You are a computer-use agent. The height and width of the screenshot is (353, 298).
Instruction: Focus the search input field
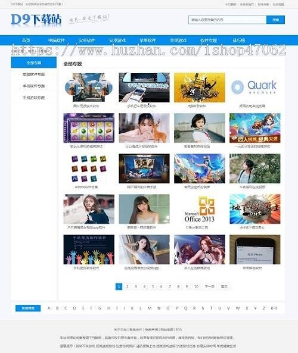coord(227,20)
